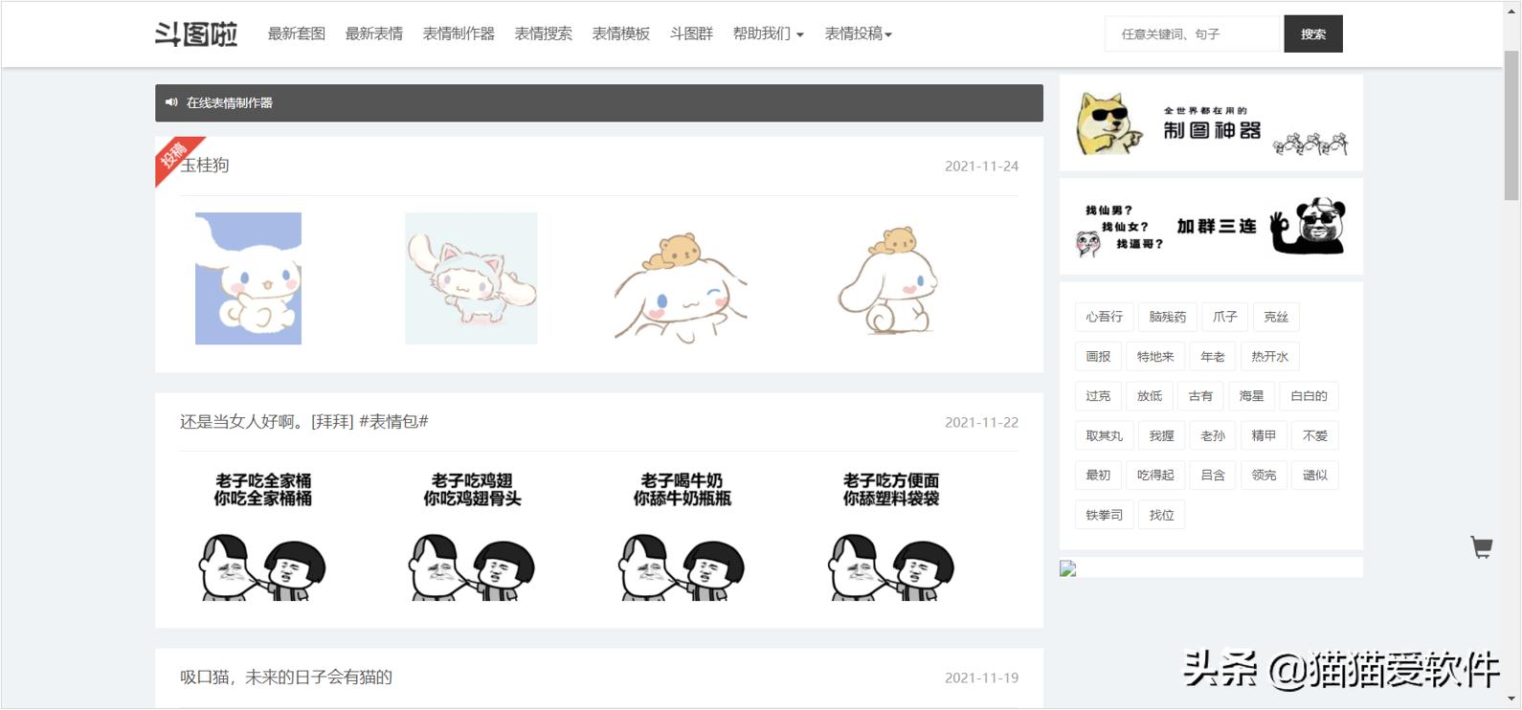Click the 制图神器 sidebar banner
1522x710 pixels.
1211,123
